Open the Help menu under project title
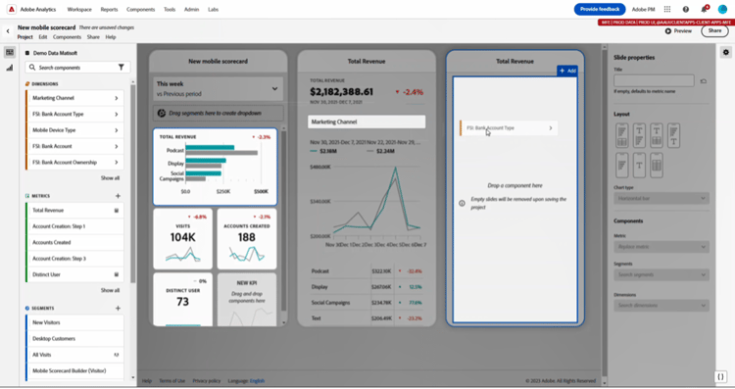This screenshot has height=389, width=735. tap(111, 37)
